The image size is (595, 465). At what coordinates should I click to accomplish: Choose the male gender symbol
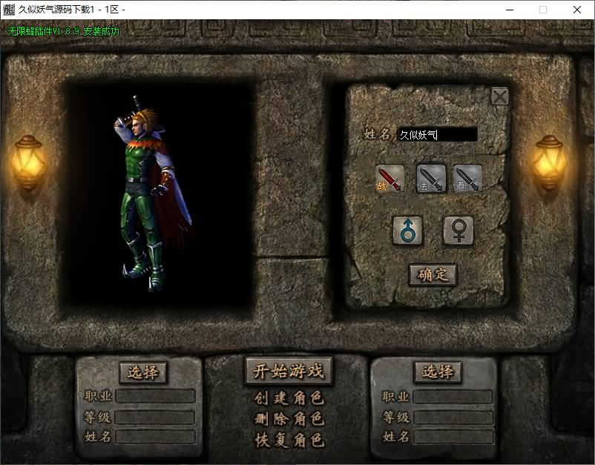pos(408,231)
